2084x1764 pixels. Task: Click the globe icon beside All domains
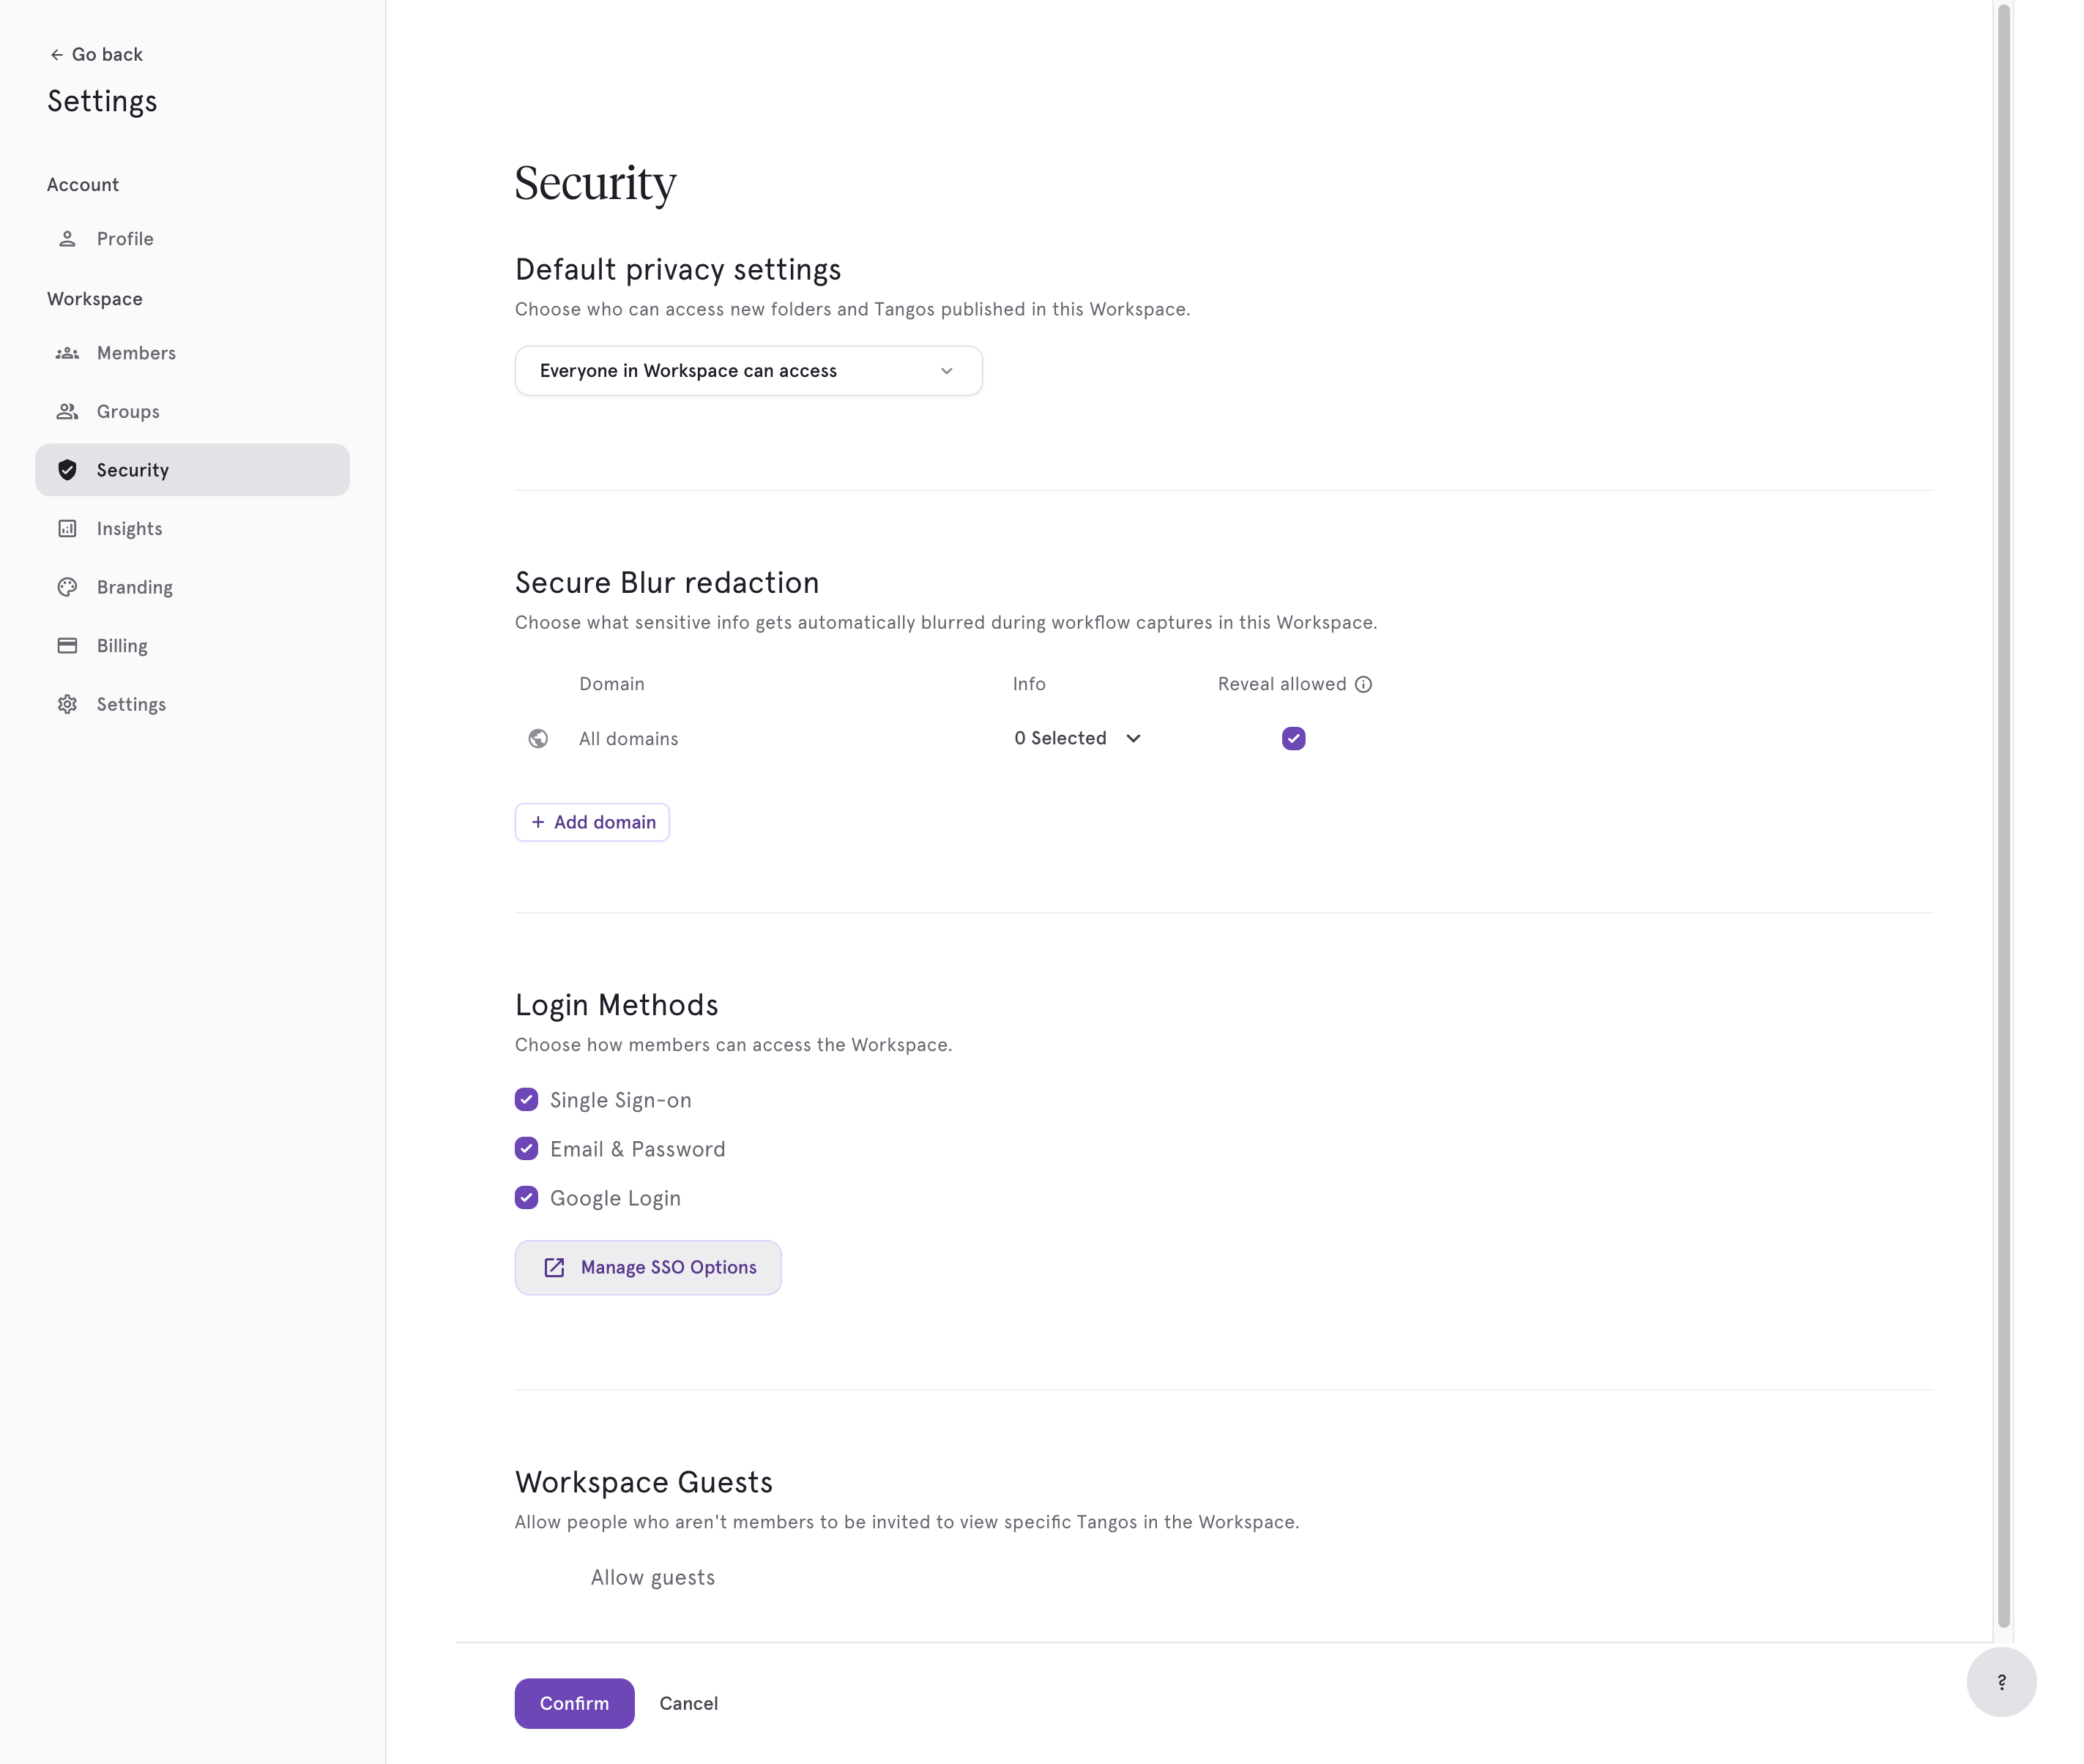pyautogui.click(x=538, y=738)
